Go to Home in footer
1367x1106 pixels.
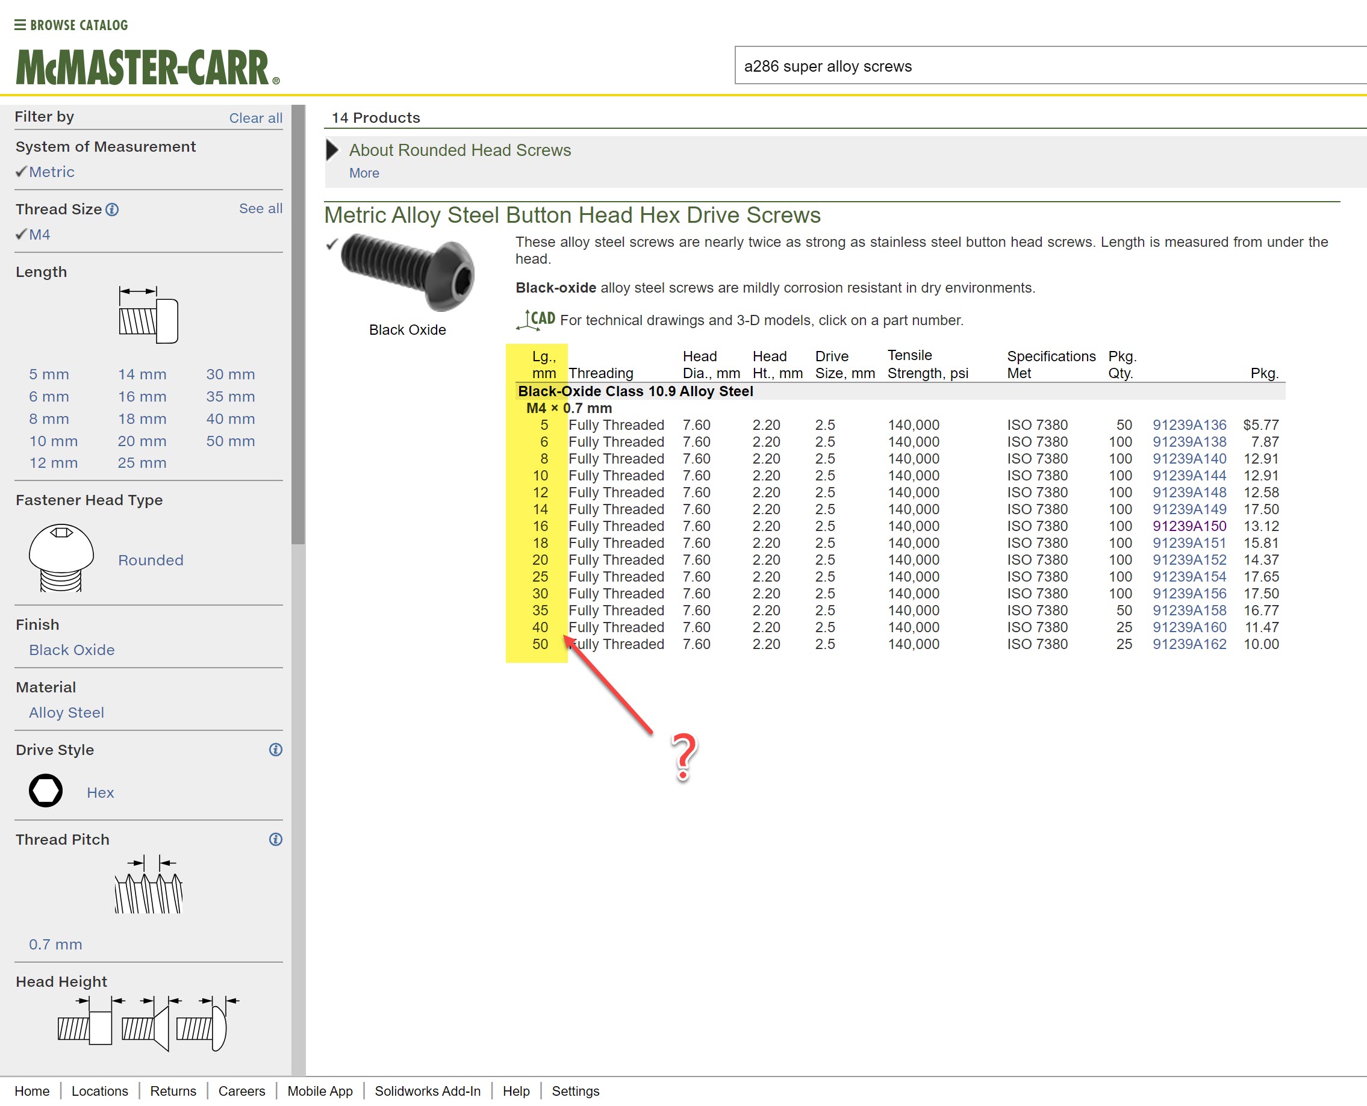click(x=32, y=1092)
